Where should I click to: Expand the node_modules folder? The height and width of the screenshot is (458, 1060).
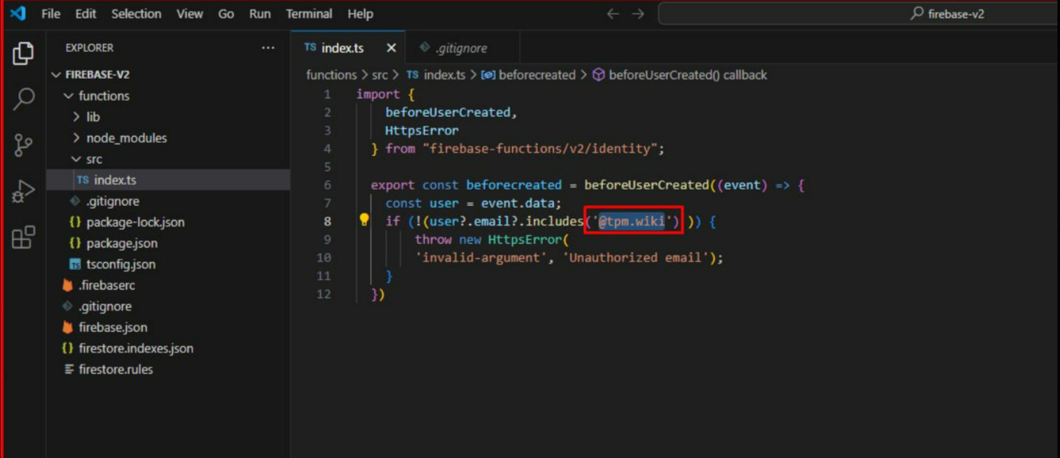point(76,138)
